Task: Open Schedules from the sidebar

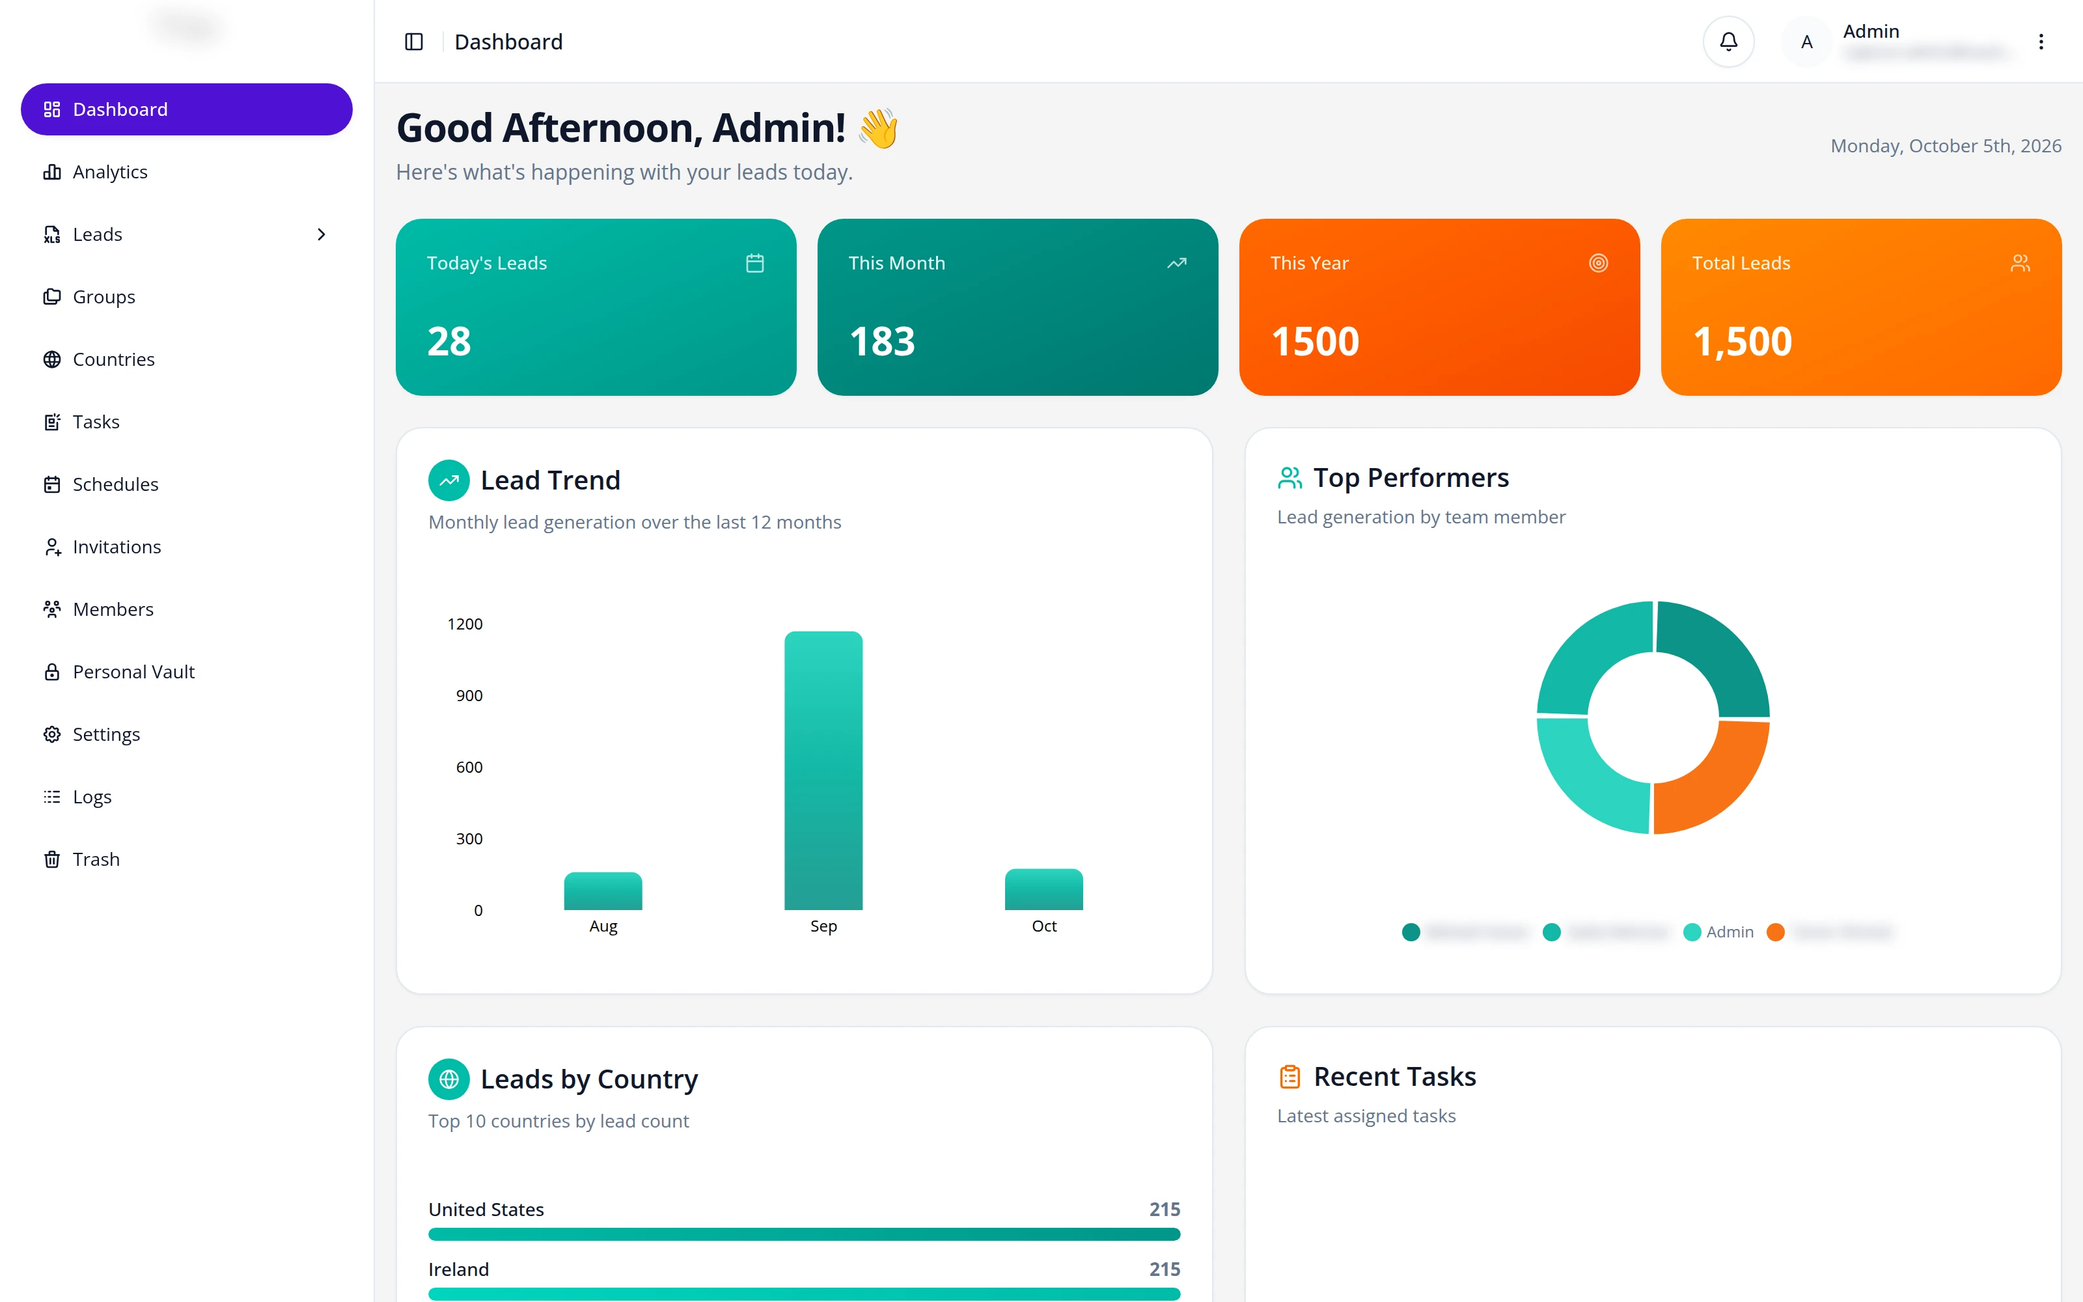Action: coord(187,485)
